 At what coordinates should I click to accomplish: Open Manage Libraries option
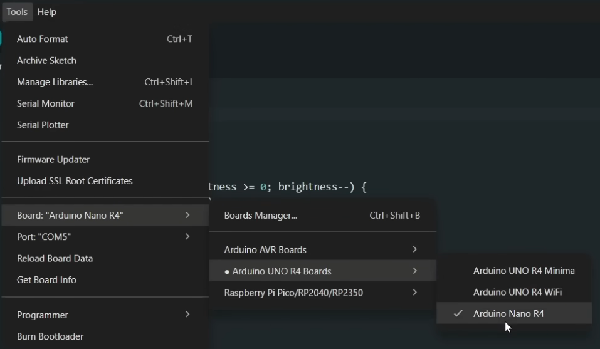55,82
